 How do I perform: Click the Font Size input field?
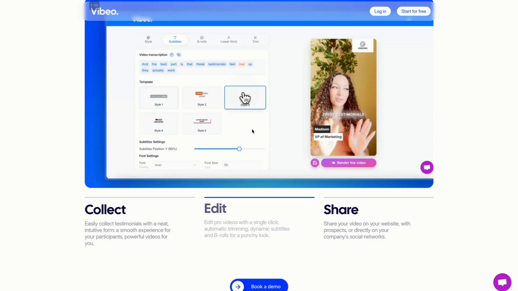pyautogui.click(x=242, y=165)
